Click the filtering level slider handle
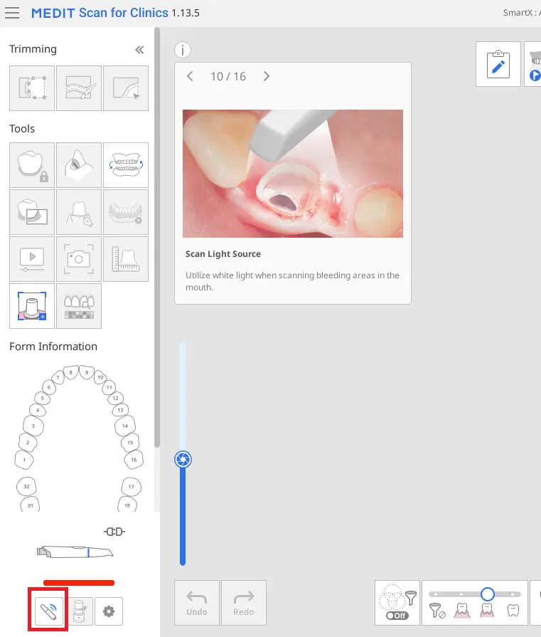This screenshot has height=637, width=541. tap(487, 594)
